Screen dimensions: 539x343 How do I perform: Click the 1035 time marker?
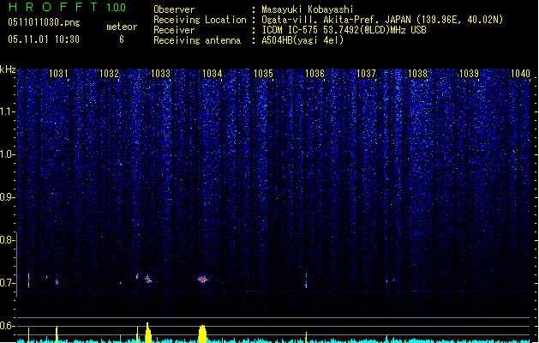[x=263, y=74]
